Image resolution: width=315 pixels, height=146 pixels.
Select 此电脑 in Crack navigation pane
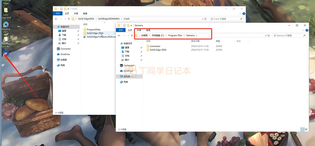(x=62, y=60)
